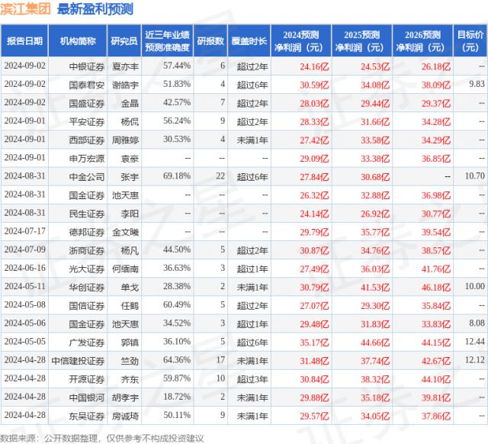Click the 46.18亿 profit forecast
Viewport: 488px width, 444px height.
pos(436,287)
